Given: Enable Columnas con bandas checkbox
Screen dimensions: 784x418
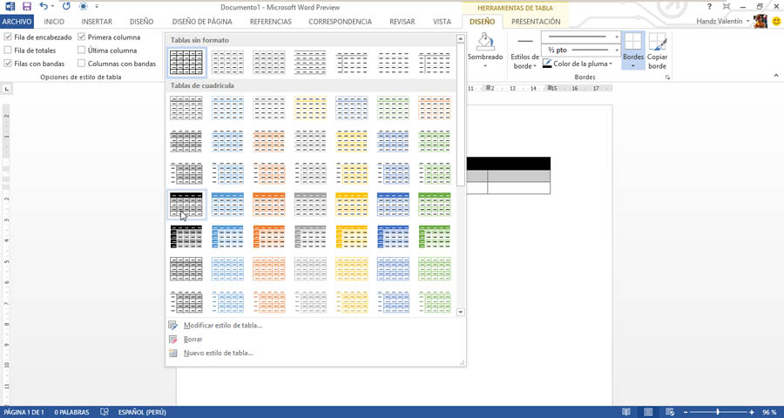Looking at the screenshot, I should [82, 64].
